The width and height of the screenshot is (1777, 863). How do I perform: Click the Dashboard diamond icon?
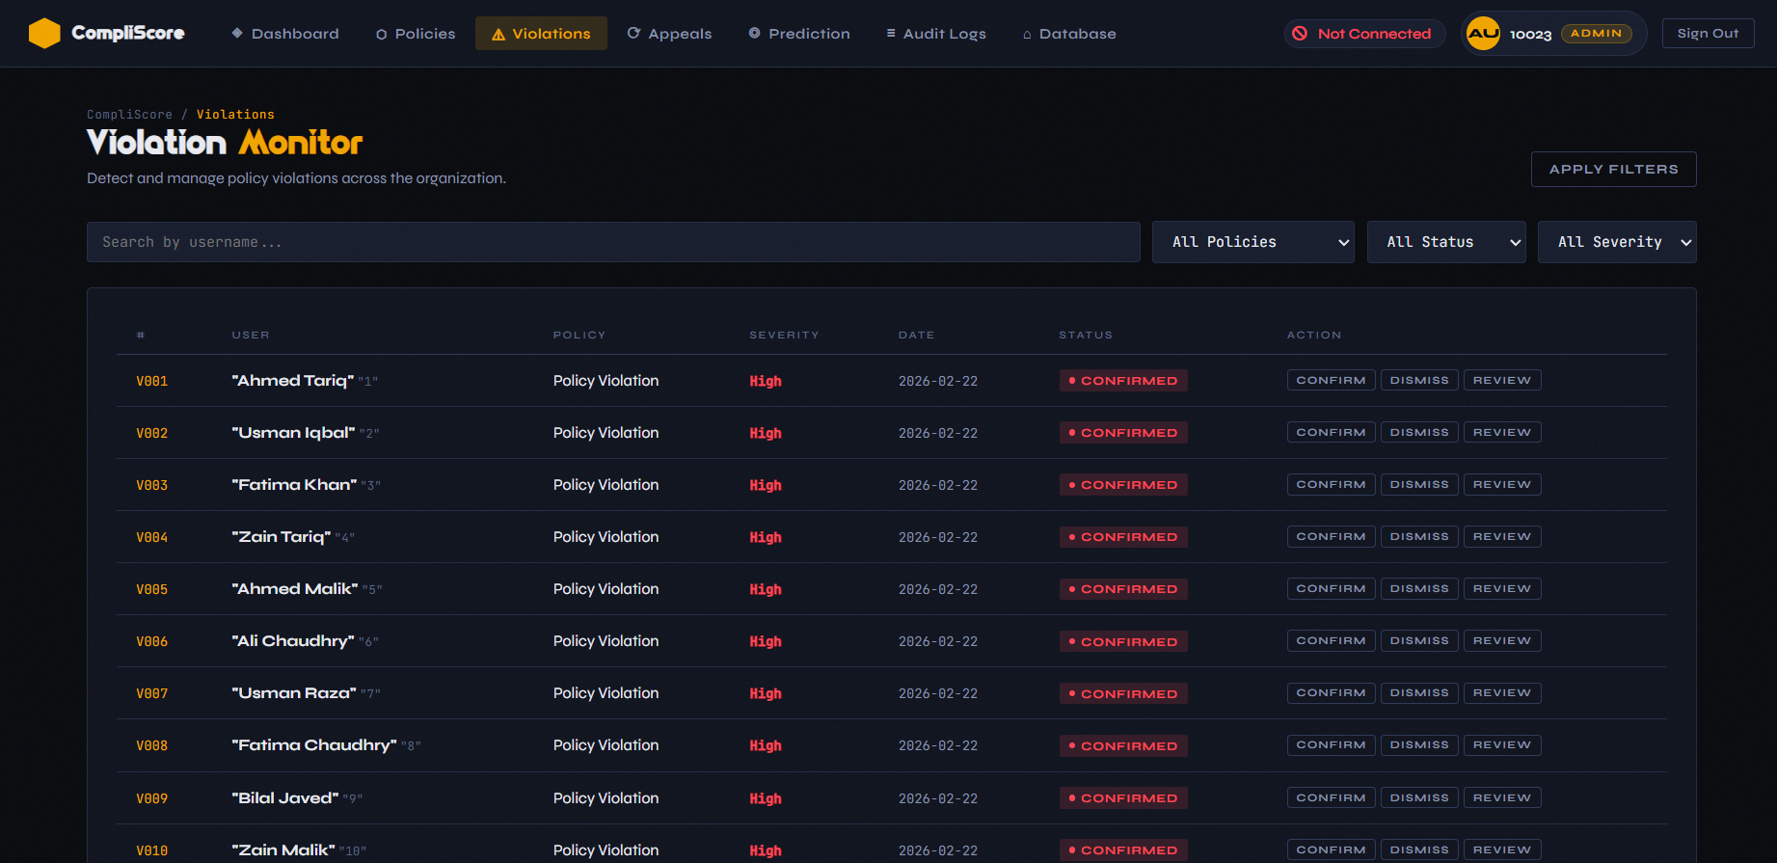coord(237,34)
